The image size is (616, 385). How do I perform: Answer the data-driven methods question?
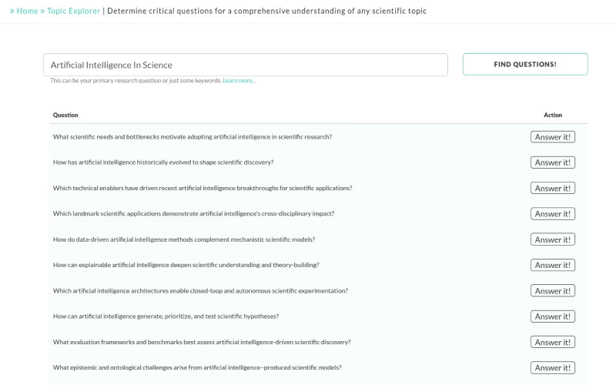[553, 239]
